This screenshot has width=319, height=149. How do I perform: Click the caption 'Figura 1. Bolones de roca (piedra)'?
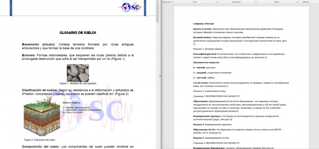click(x=78, y=83)
